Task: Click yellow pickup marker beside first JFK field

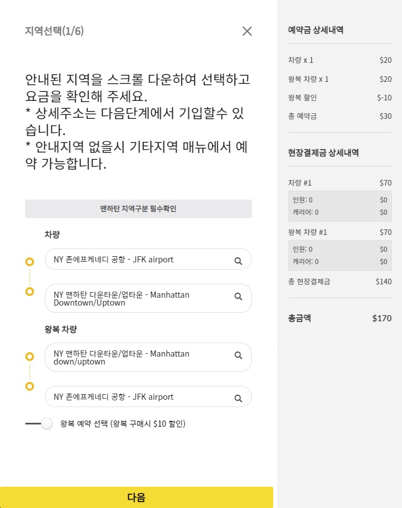Action: tap(30, 262)
